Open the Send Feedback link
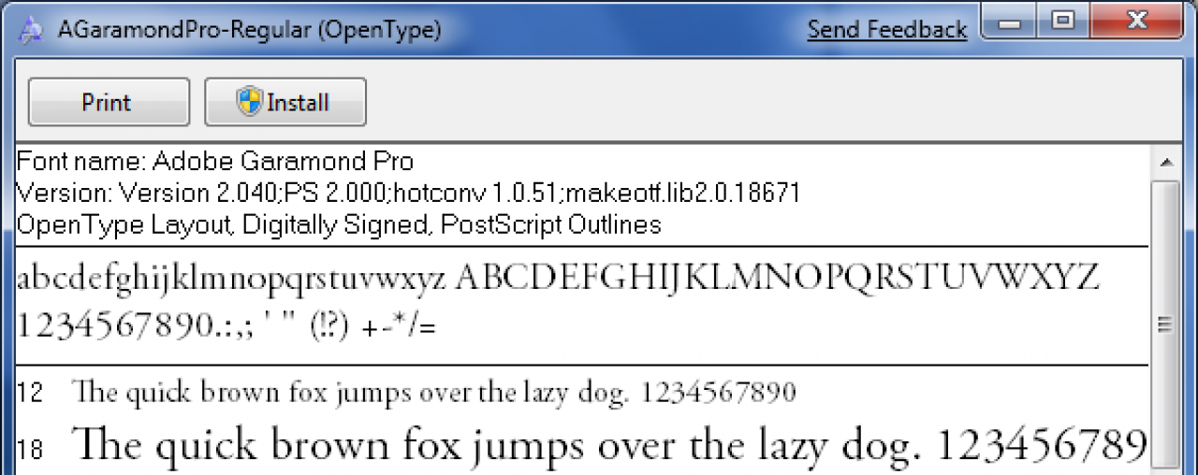1198x475 pixels. coord(887,30)
